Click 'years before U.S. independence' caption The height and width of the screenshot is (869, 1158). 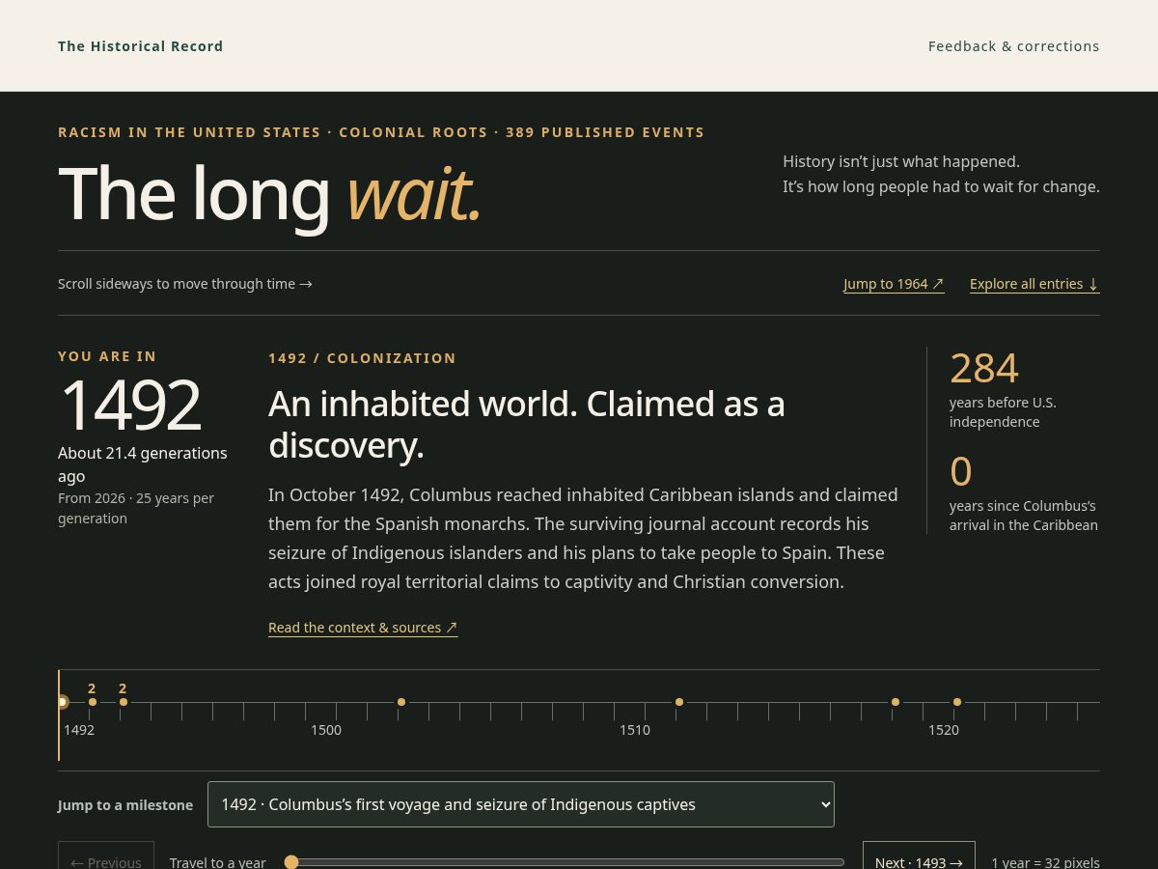[1003, 412]
